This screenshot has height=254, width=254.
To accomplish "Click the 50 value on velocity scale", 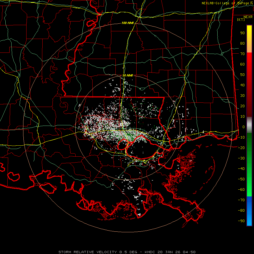I will click(242, 75).
